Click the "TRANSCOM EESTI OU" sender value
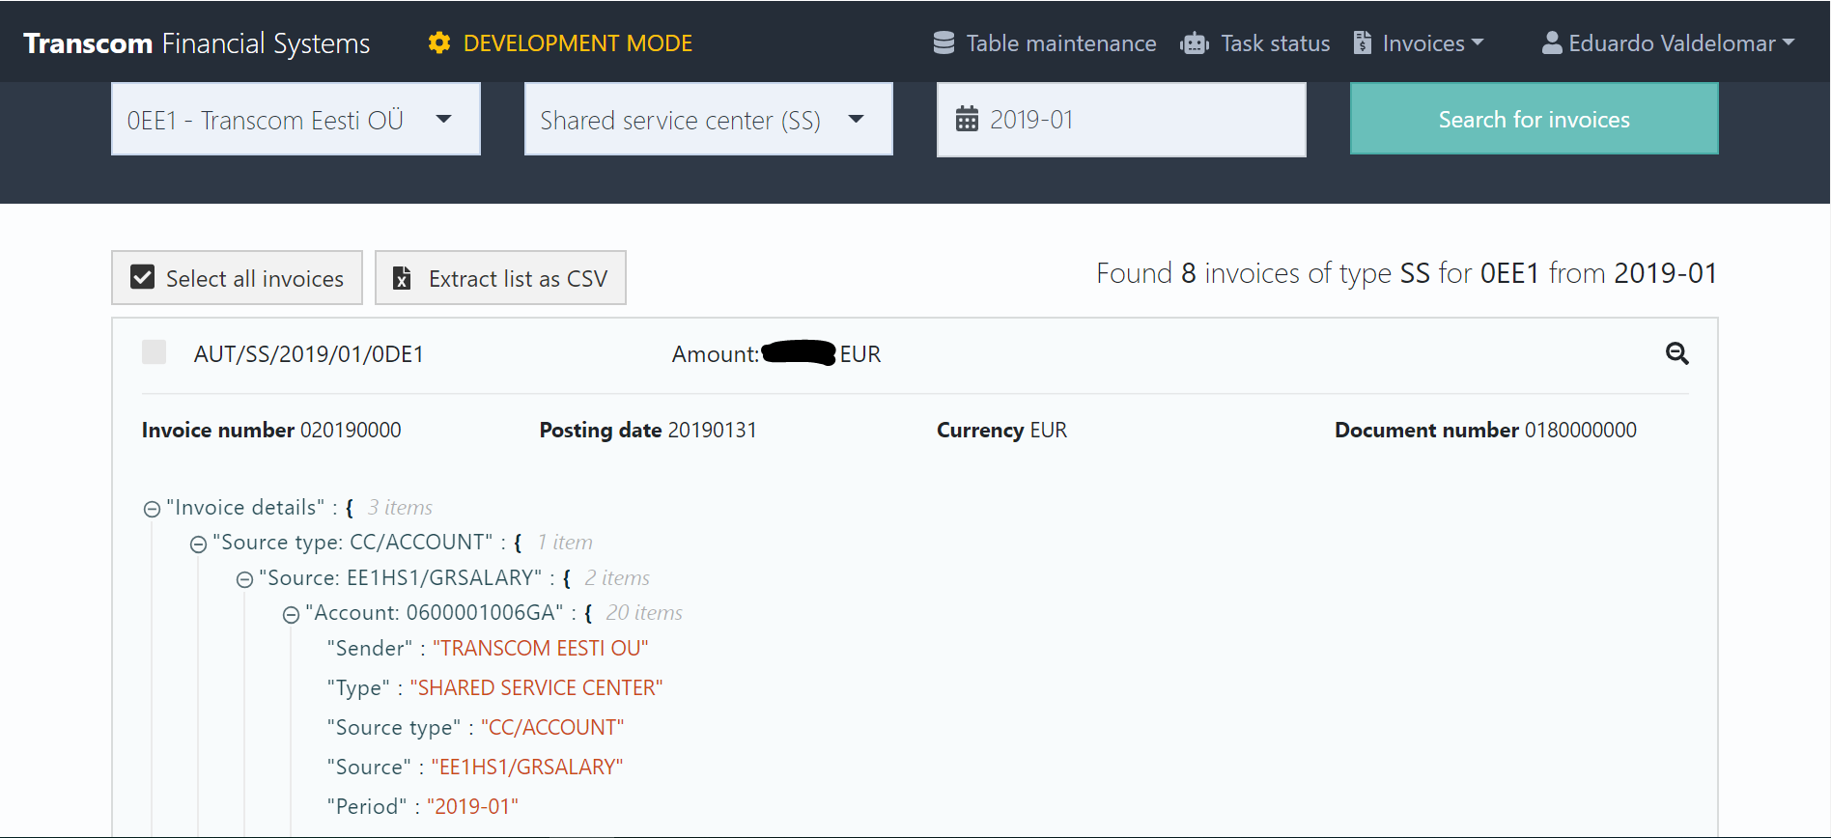This screenshot has width=1831, height=838. click(x=541, y=648)
